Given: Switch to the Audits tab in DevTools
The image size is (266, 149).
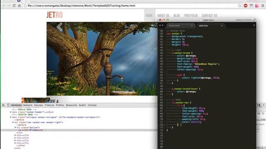Looking at the screenshot, I should 82,105.
